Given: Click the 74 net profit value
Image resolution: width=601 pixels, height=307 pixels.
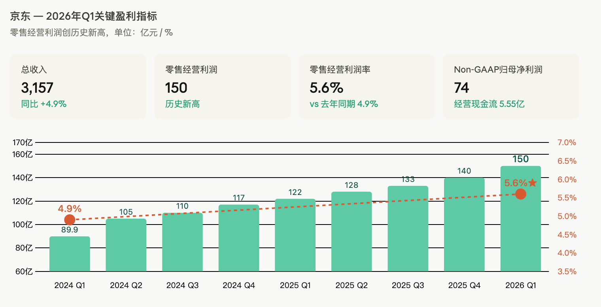Looking at the screenshot, I should click(x=461, y=88).
